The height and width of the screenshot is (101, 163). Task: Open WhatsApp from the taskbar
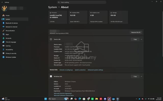tap(92, 99)
